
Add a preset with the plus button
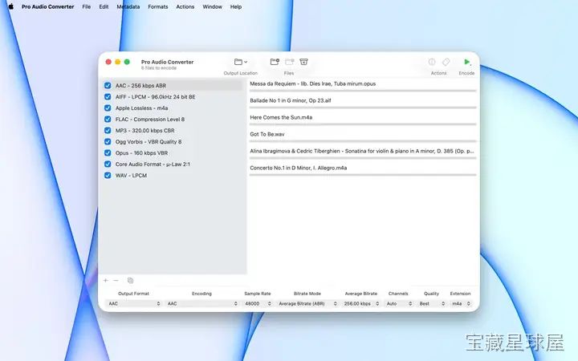pyautogui.click(x=106, y=281)
